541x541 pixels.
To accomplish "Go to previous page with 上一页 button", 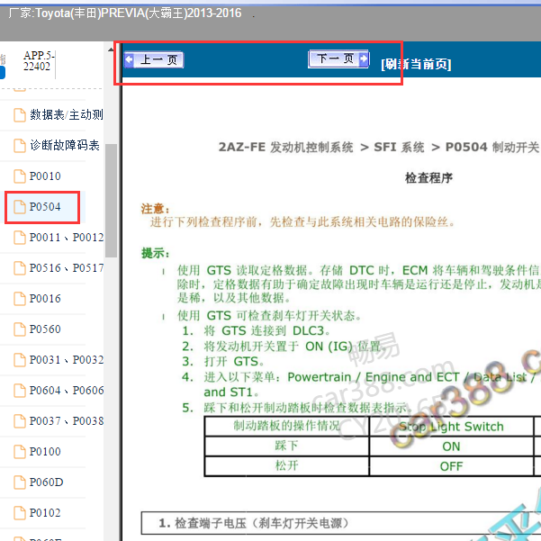I will [x=154, y=60].
